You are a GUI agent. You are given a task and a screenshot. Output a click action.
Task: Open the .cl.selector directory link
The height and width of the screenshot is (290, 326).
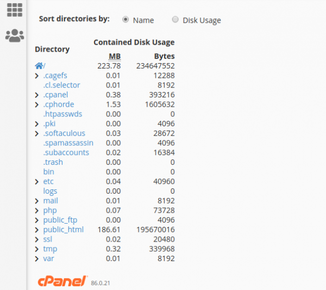tap(61, 85)
